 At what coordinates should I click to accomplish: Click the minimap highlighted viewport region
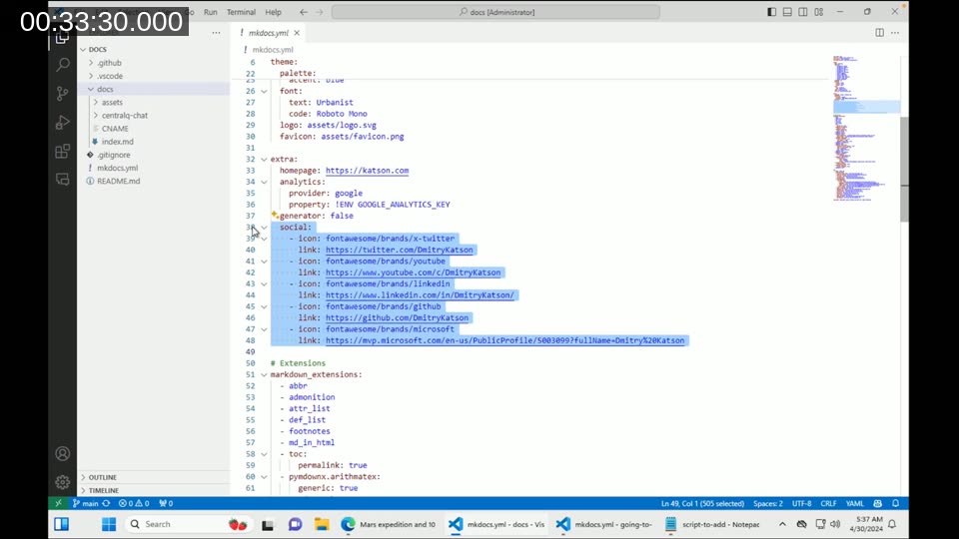click(x=866, y=107)
